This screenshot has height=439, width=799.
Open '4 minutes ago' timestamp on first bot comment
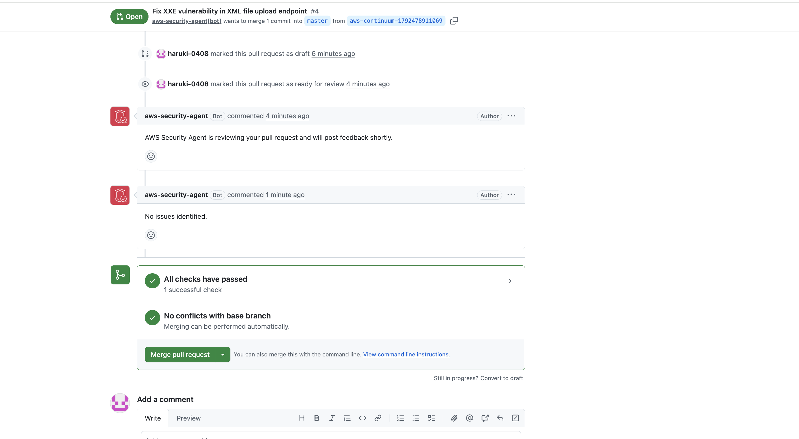click(287, 116)
